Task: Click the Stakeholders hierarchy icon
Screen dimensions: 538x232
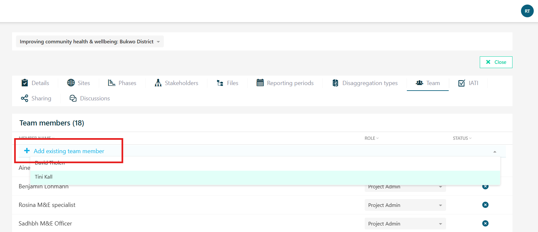Action: [158, 83]
